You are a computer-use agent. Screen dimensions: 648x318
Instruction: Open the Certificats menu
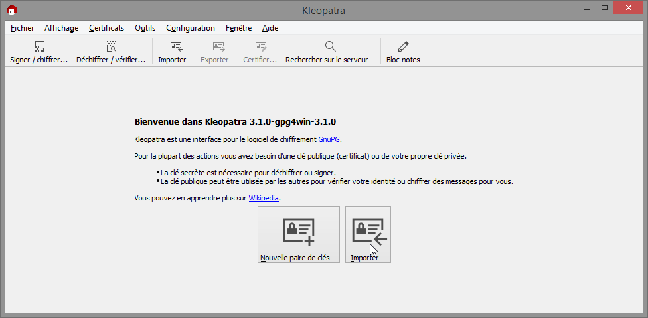[x=107, y=28]
